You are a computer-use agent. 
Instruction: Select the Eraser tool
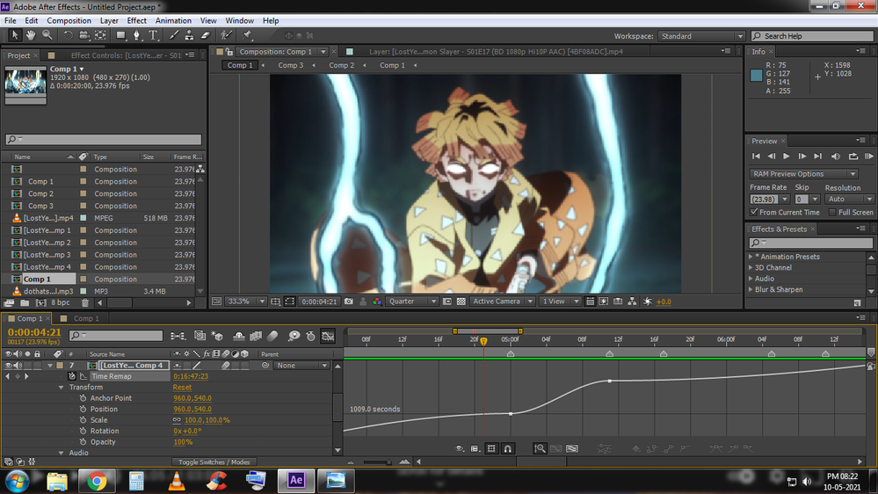206,35
